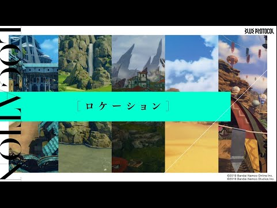Select the rocky shore and water panel
This screenshot has height=208, width=277.
click(85, 147)
